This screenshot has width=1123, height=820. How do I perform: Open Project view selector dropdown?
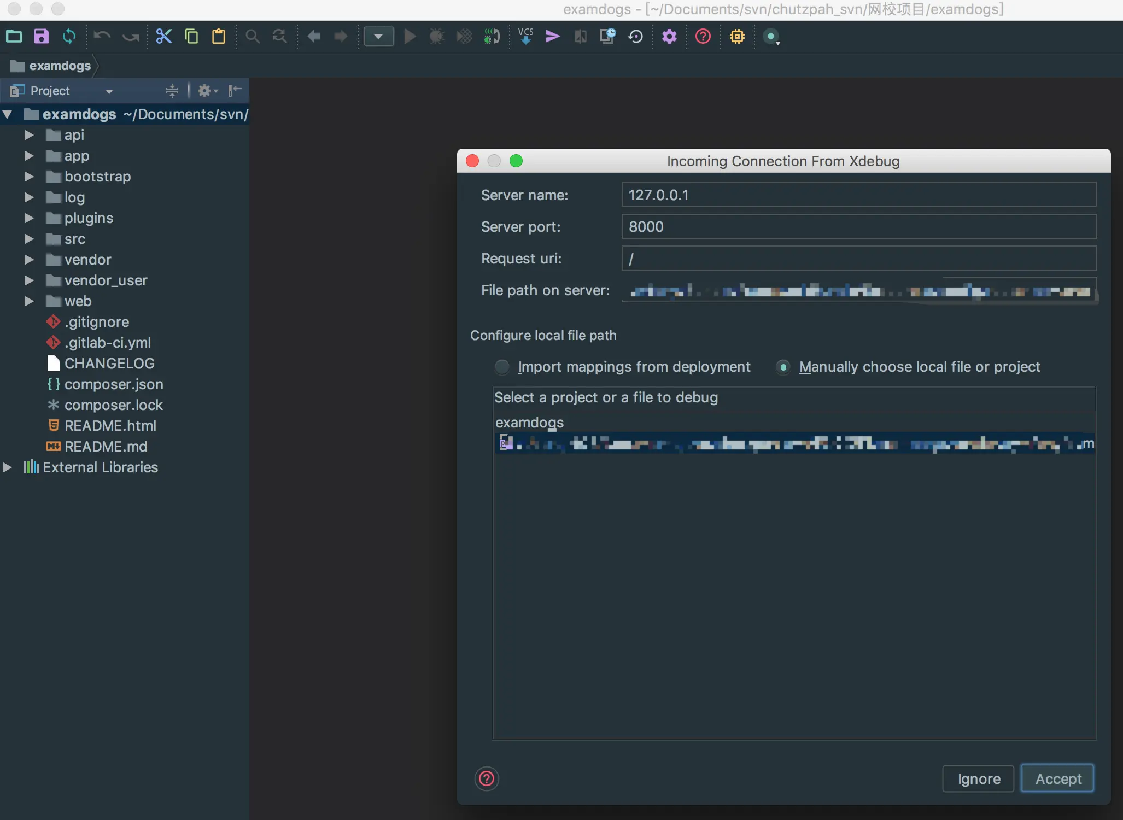[x=109, y=91]
